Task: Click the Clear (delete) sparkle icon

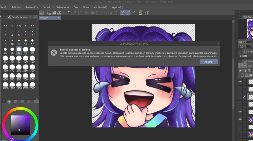Action: coord(82,13)
